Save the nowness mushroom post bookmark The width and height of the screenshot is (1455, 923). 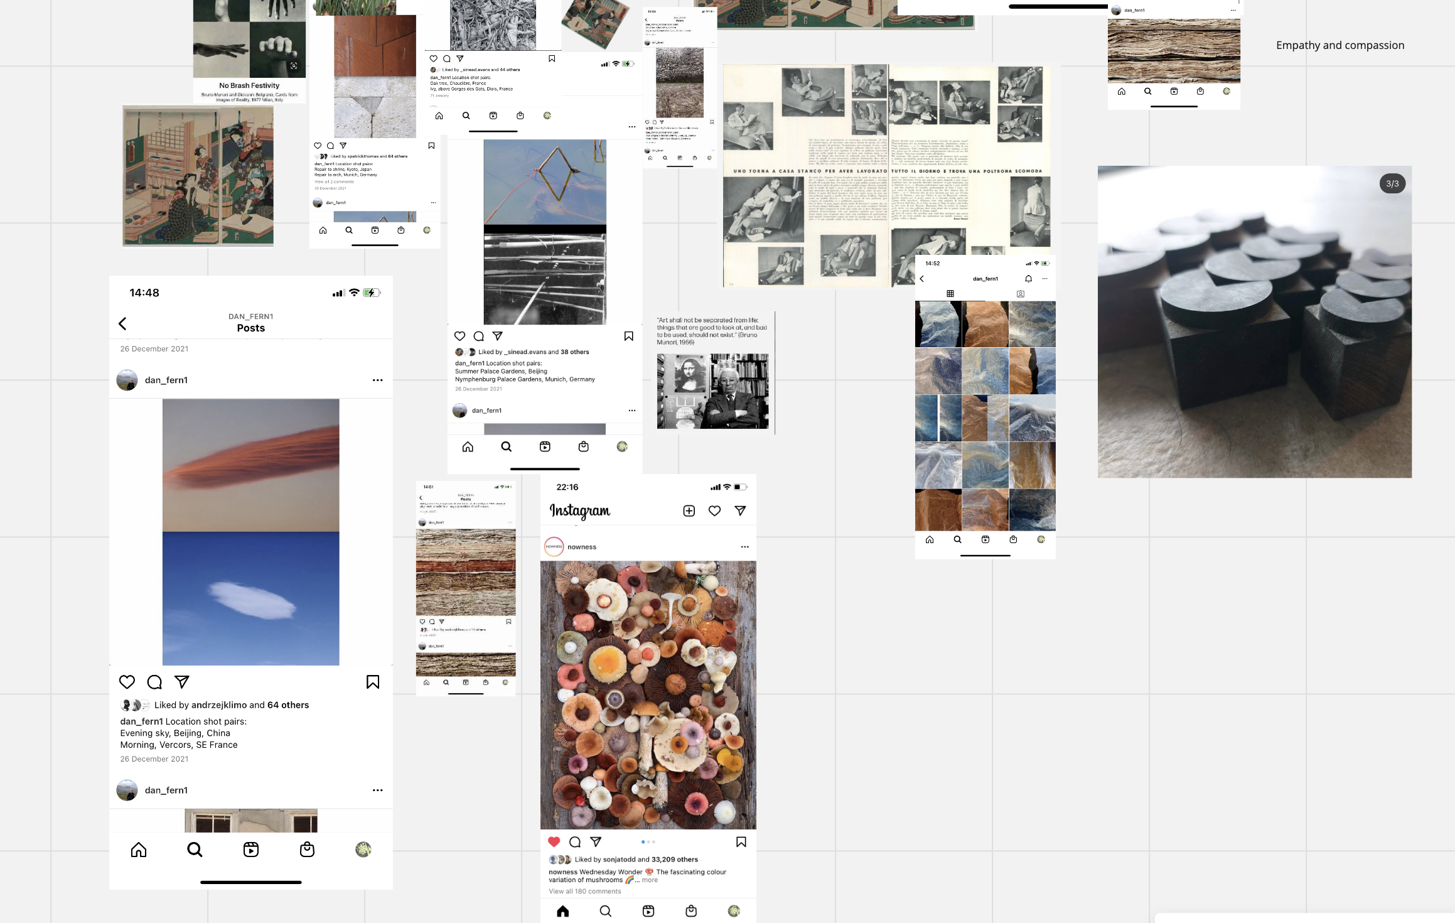tap(741, 842)
